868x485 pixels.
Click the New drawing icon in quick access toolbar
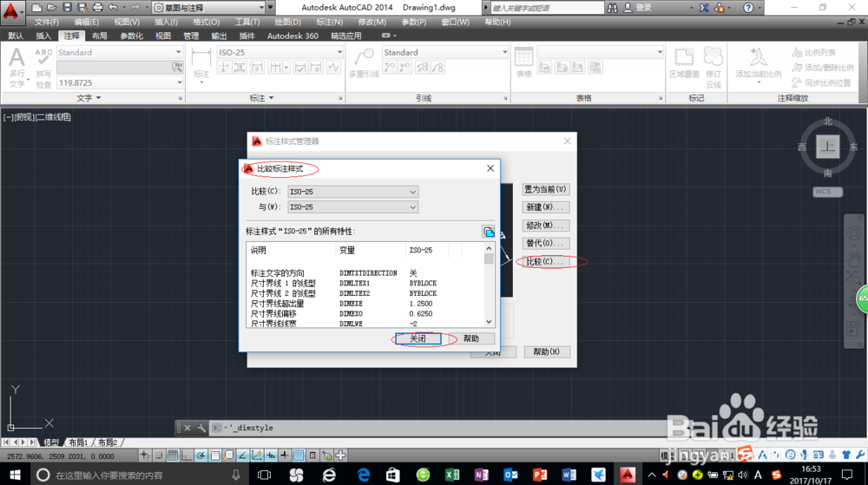pos(36,7)
